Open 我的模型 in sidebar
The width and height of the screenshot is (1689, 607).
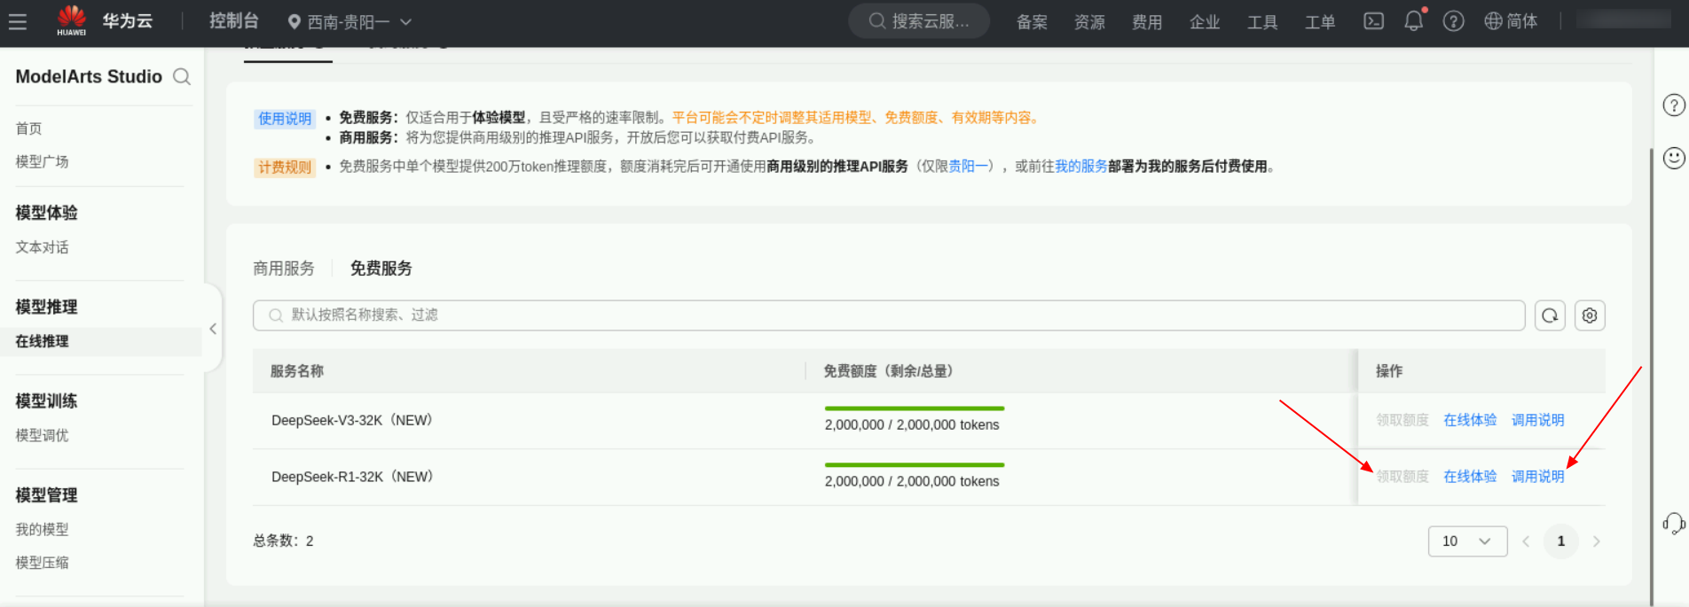tap(42, 529)
